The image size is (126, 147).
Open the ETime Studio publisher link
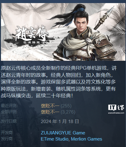54,139
